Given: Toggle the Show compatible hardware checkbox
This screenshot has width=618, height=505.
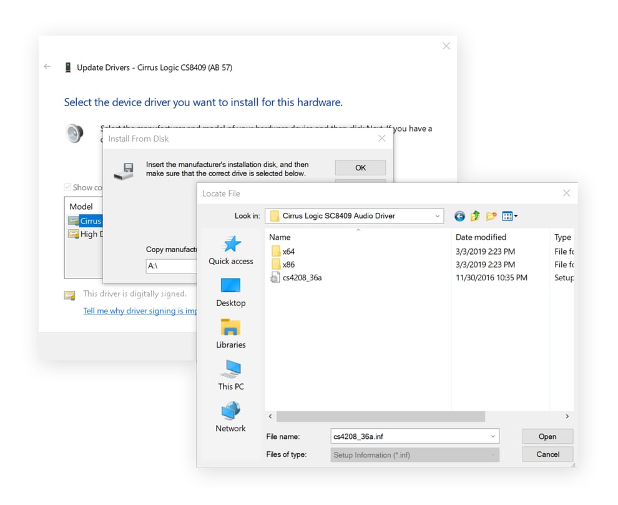Looking at the screenshot, I should point(67,187).
